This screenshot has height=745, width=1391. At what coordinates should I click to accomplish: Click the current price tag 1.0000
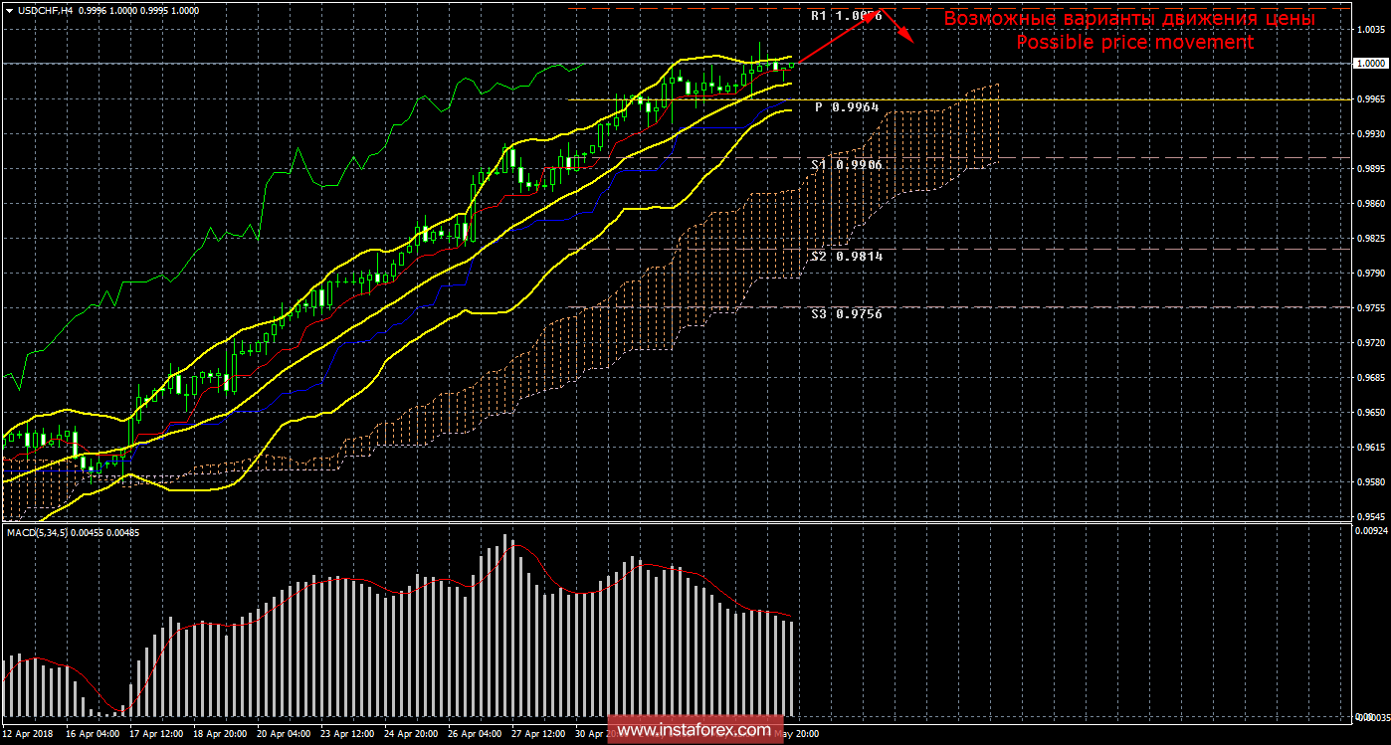1370,63
